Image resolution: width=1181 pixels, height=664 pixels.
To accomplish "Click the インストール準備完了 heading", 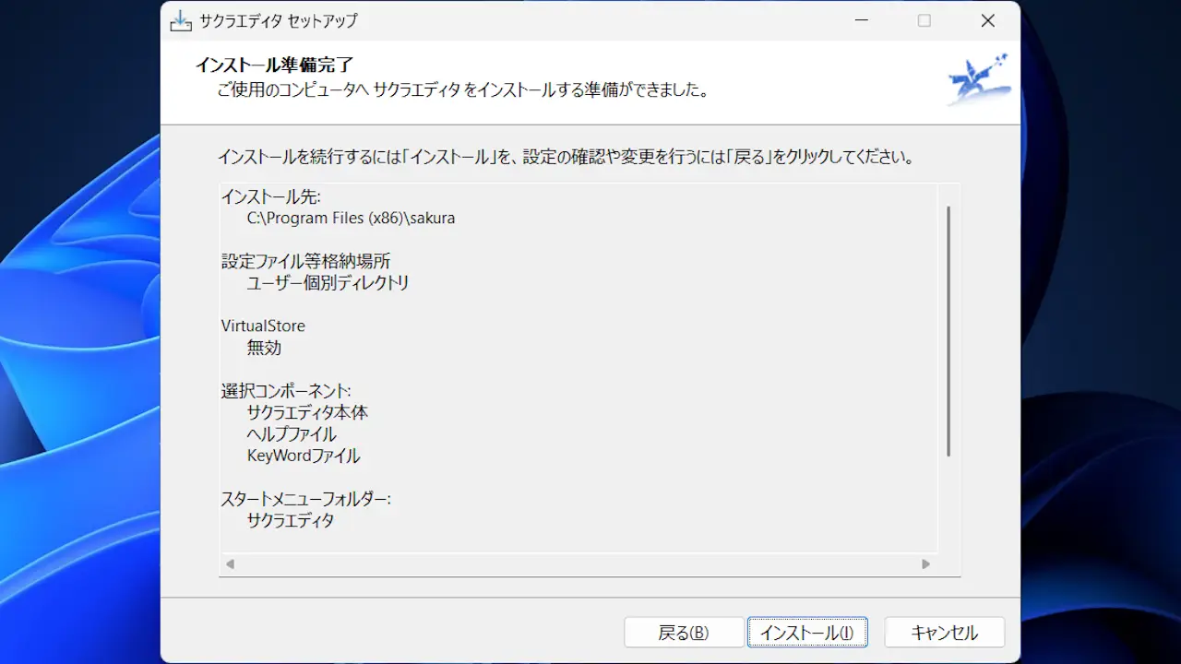I will 275,65.
